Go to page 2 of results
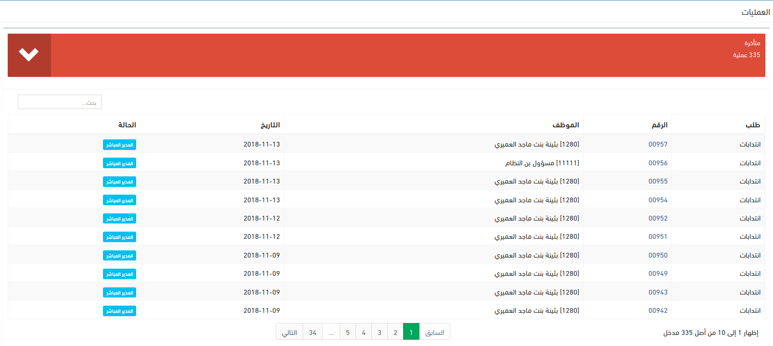This screenshot has height=346, width=773. pos(395,333)
